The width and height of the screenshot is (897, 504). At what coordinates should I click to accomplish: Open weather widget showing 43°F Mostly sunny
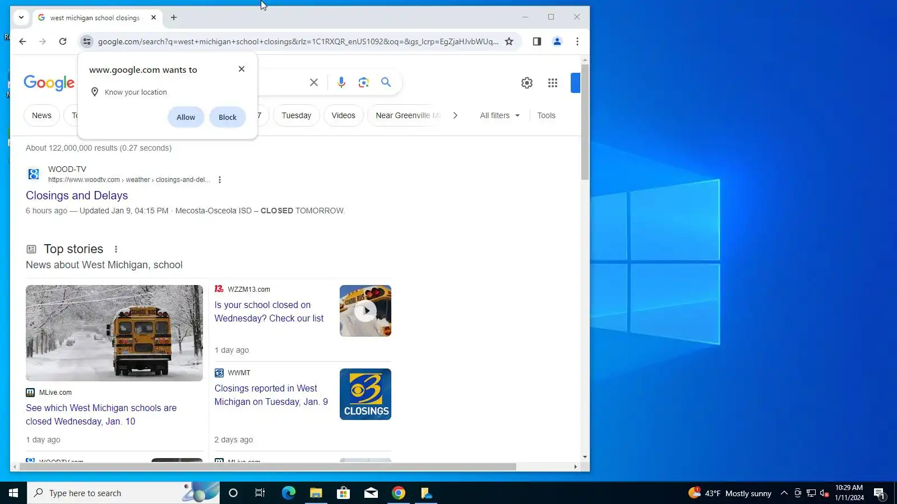coord(730,493)
